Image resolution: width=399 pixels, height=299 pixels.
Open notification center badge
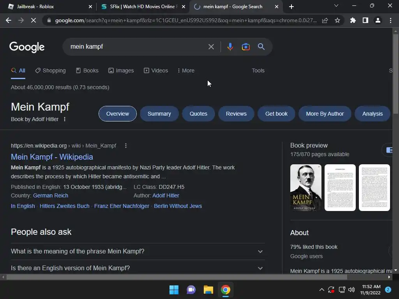tap(388, 290)
